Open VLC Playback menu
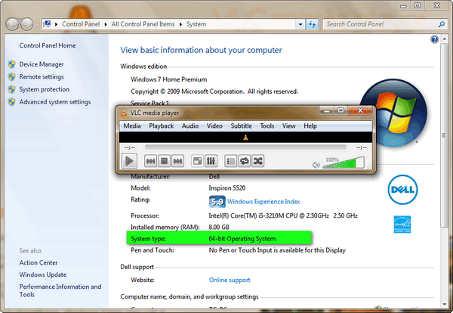 tap(162, 126)
